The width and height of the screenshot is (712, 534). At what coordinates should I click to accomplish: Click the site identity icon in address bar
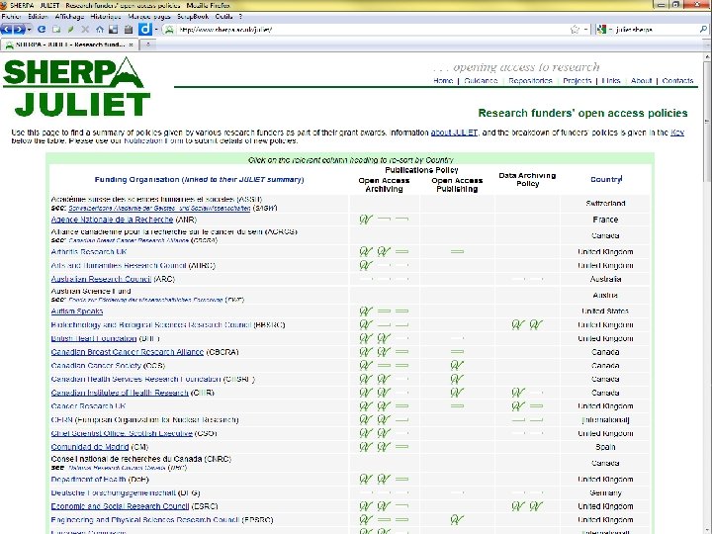(169, 30)
